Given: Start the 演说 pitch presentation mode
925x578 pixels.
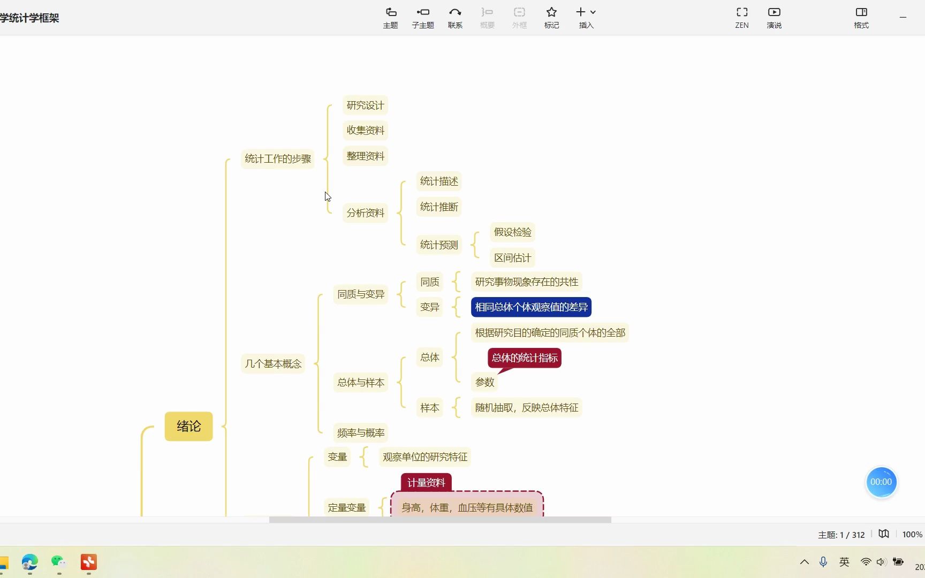Looking at the screenshot, I should (774, 18).
